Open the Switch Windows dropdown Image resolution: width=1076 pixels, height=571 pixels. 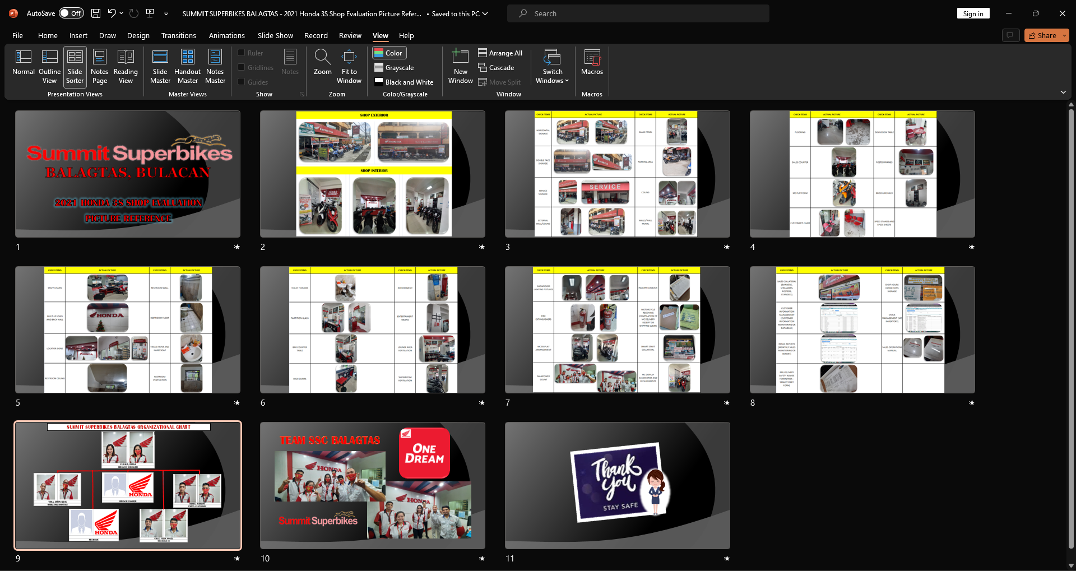click(x=552, y=66)
